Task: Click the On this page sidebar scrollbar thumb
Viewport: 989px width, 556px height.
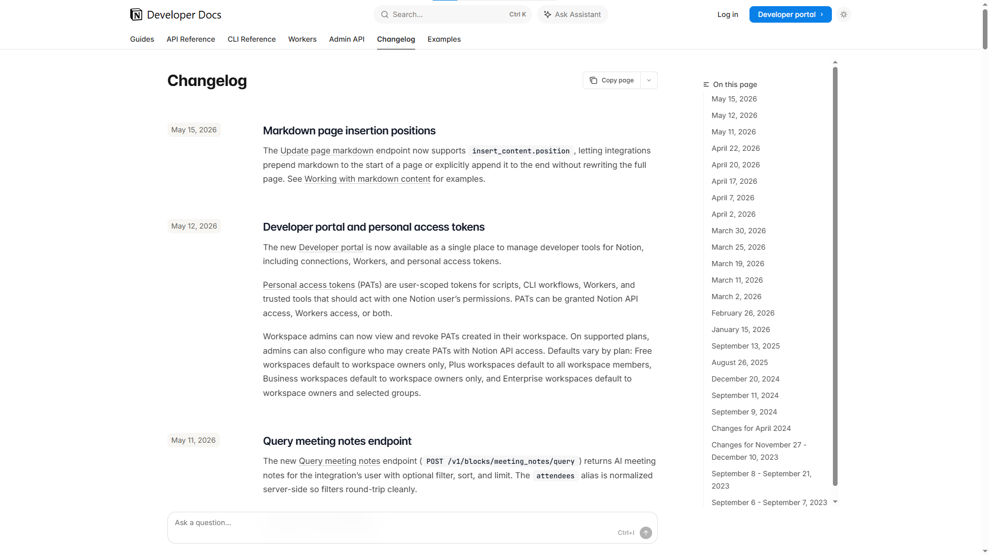Action: [x=835, y=276]
